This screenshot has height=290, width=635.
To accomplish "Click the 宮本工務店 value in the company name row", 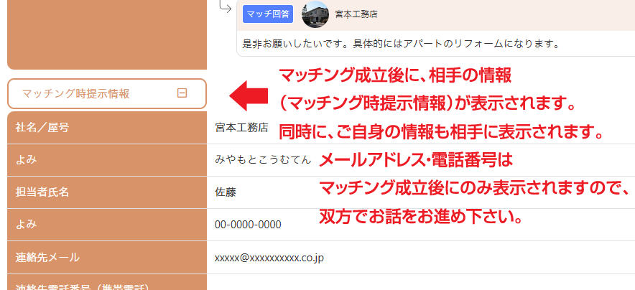I will pos(241,128).
